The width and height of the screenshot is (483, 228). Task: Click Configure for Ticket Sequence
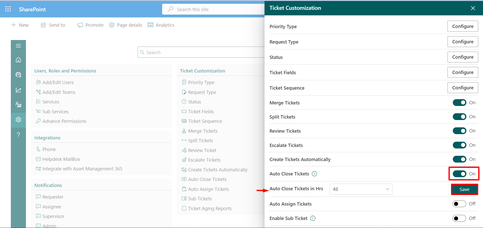click(x=463, y=88)
